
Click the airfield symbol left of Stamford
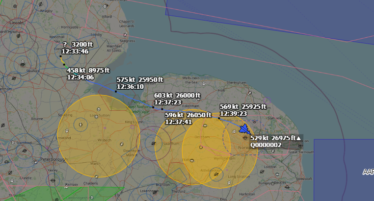tap(13, 142)
